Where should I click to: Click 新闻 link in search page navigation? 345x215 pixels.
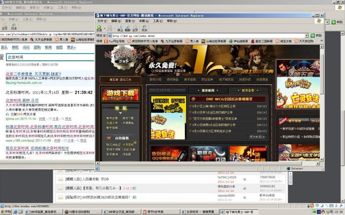(48, 47)
